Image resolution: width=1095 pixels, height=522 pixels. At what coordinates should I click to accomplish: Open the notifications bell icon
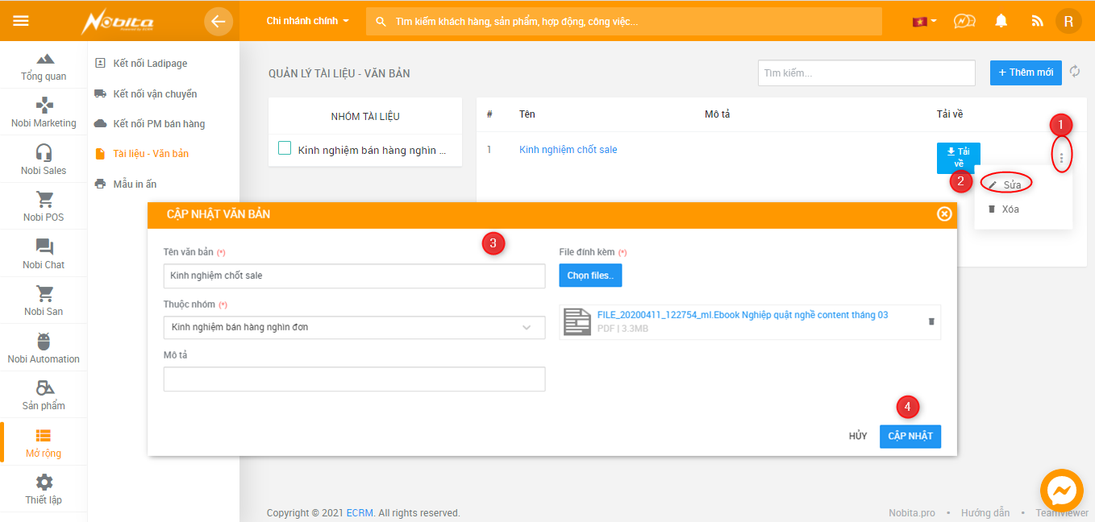[x=1001, y=21]
